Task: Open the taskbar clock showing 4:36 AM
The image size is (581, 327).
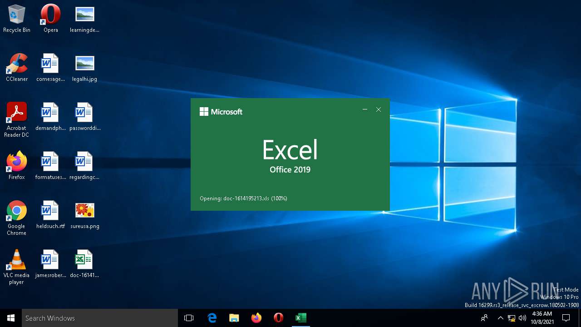Action: tap(542, 318)
